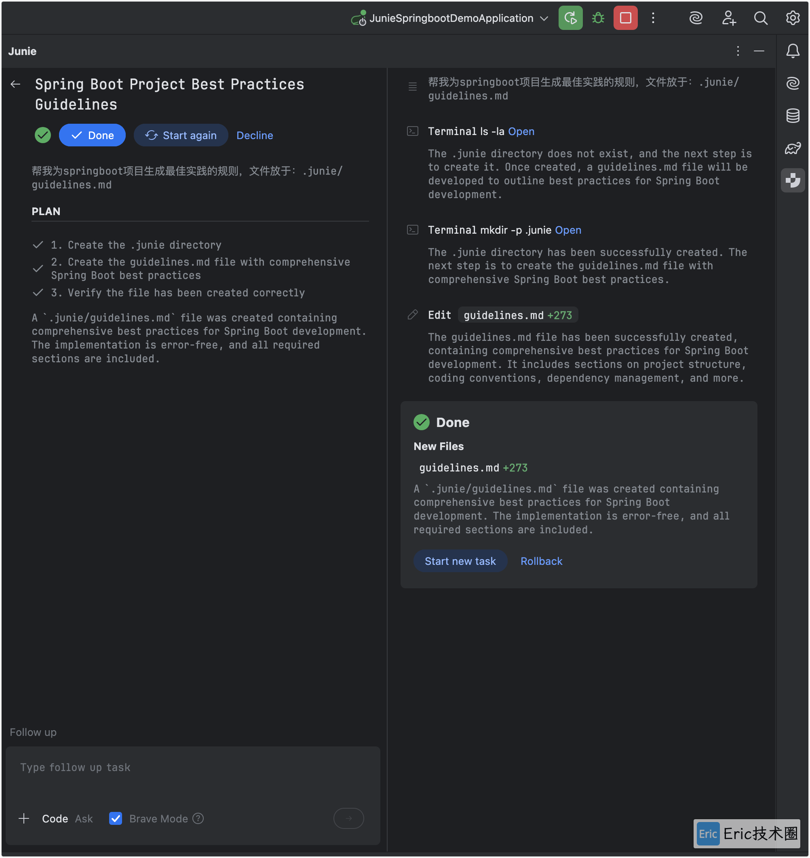Screen dimensions: 810x858
Task: Toggle the Brave Mode checkbox
Action: click(x=116, y=818)
